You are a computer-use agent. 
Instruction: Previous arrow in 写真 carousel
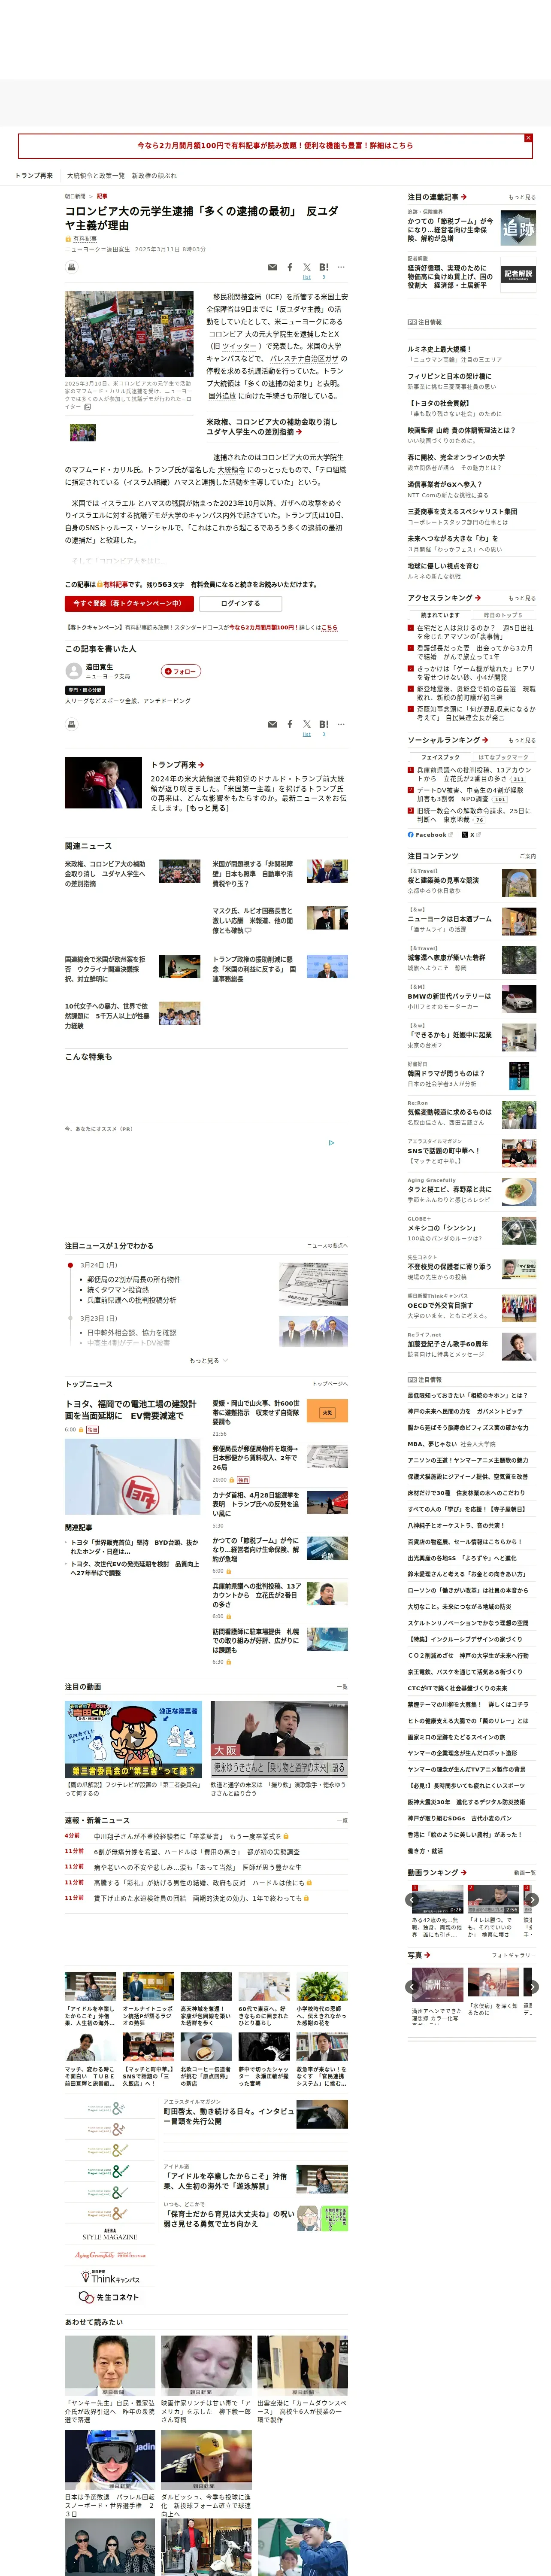(412, 1987)
